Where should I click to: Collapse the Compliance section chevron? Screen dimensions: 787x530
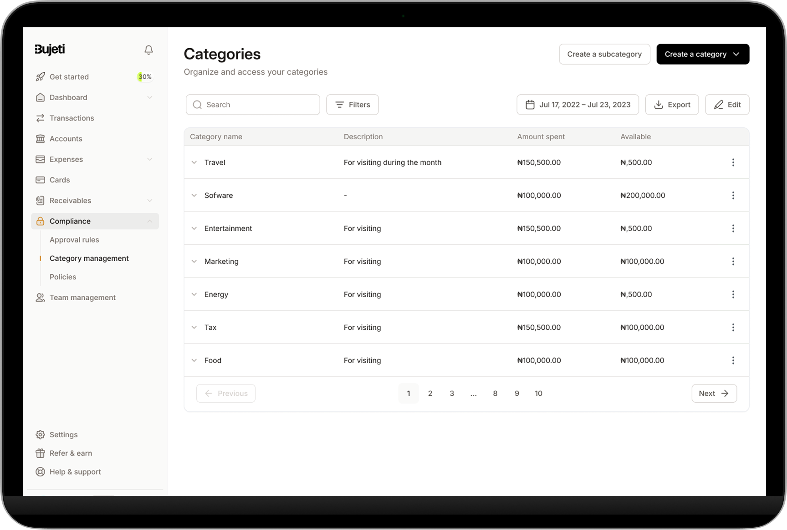click(150, 221)
